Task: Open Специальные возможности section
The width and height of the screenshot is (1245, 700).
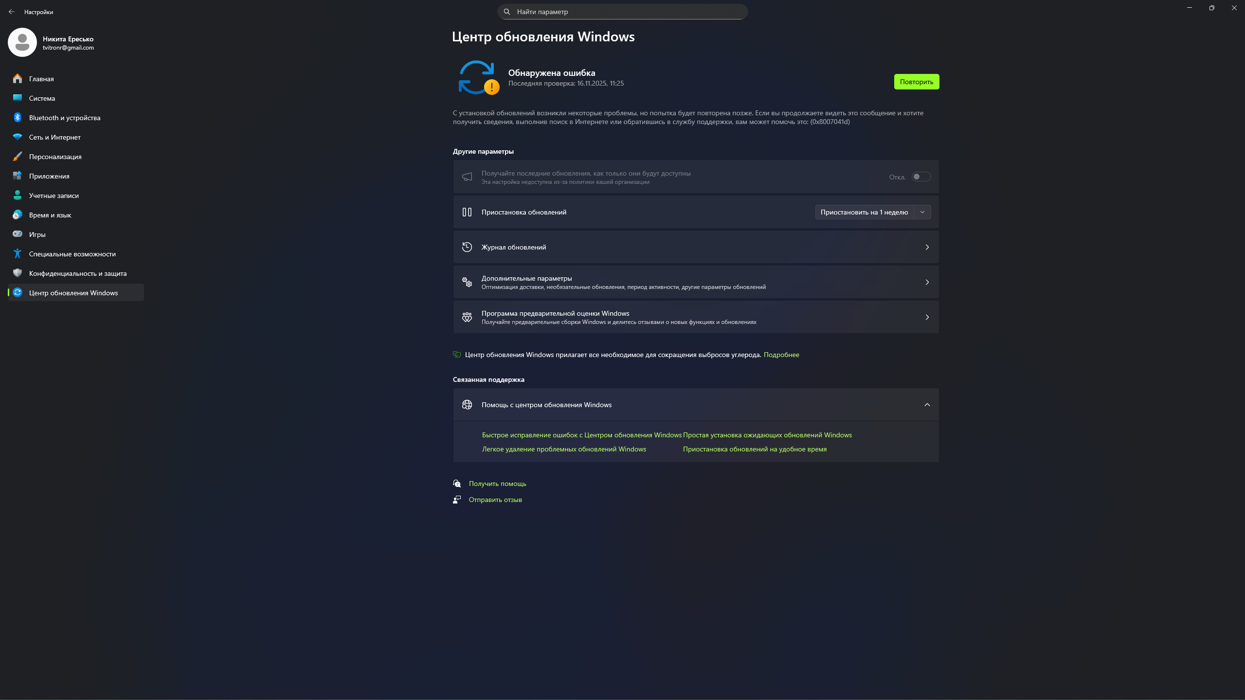Action: click(76, 253)
